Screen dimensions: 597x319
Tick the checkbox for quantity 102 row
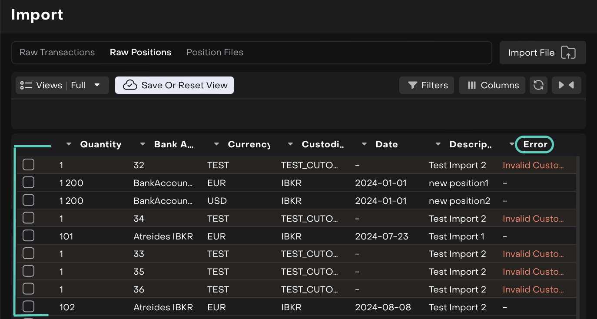click(x=28, y=307)
